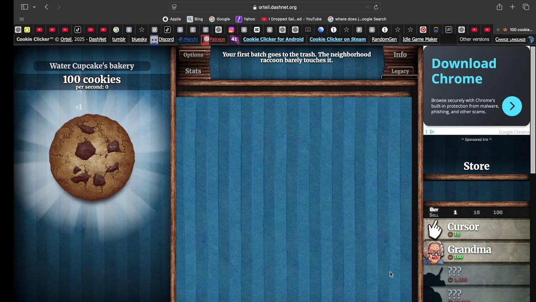Open Change Language selector
Image resolution: width=536 pixels, height=302 pixels.
tap(510, 39)
